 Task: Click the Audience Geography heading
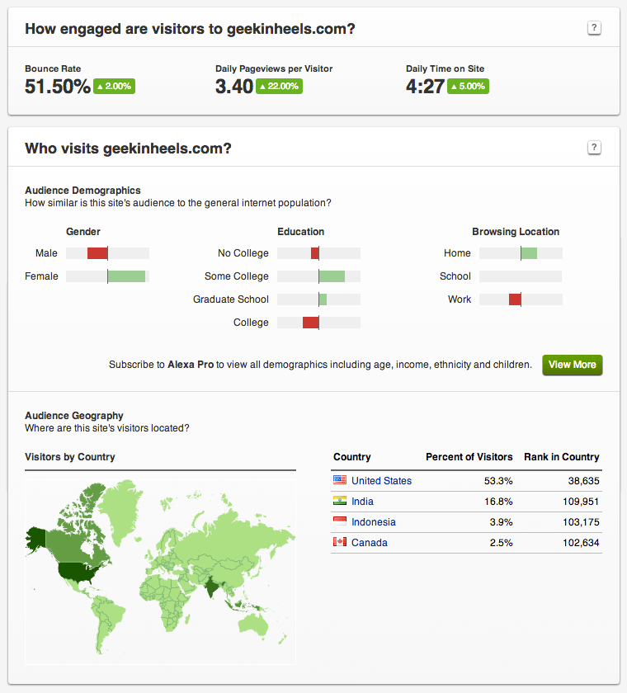click(x=73, y=416)
